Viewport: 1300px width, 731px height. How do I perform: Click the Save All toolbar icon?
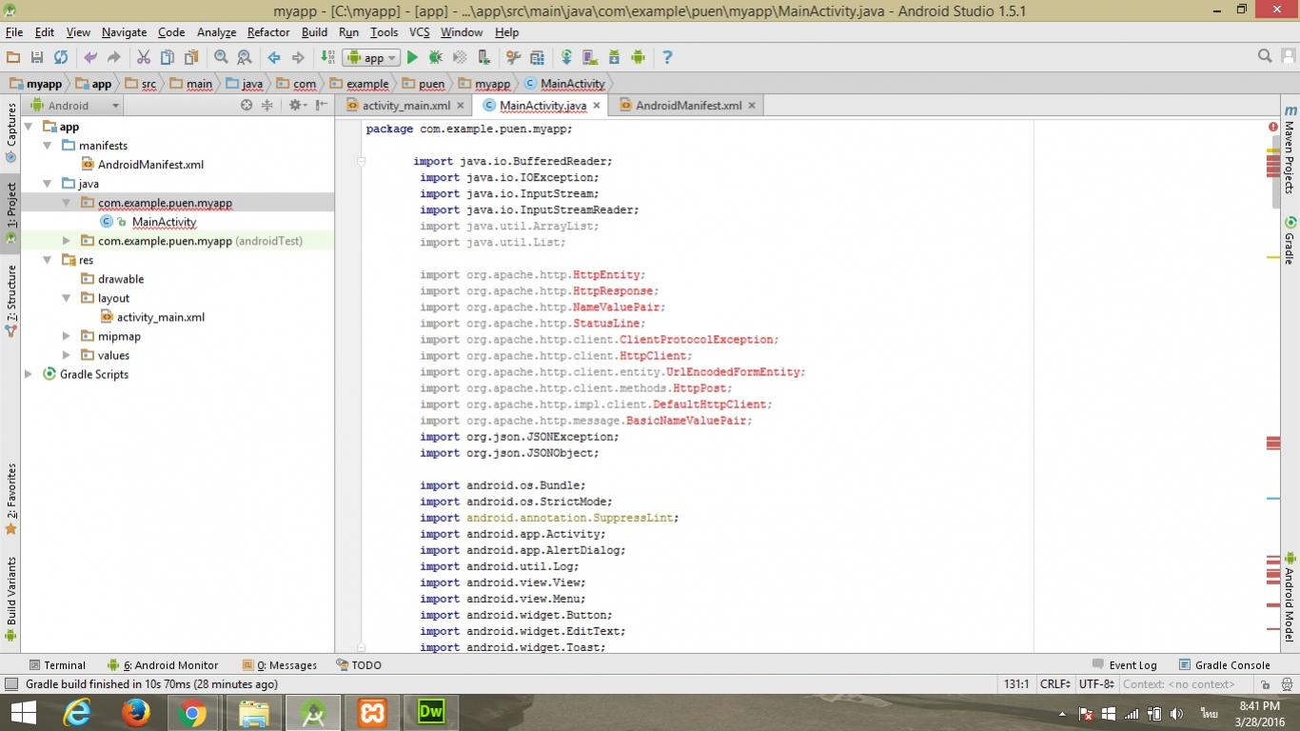coord(37,58)
